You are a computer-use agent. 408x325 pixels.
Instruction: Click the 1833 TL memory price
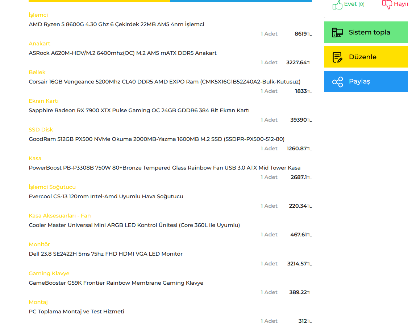pyautogui.click(x=303, y=91)
